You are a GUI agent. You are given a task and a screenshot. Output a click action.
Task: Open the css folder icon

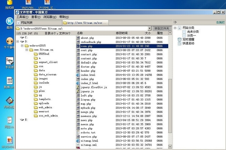(x=36, y=66)
